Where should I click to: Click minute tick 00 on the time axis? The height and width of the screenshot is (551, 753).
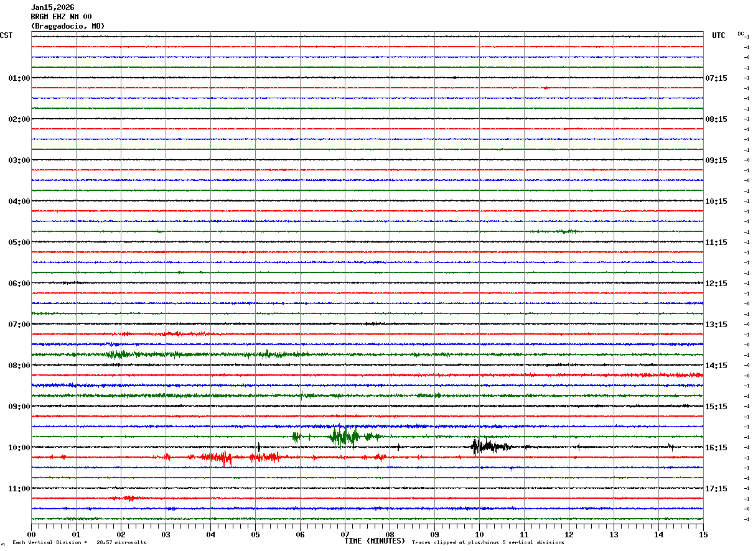tap(32, 534)
